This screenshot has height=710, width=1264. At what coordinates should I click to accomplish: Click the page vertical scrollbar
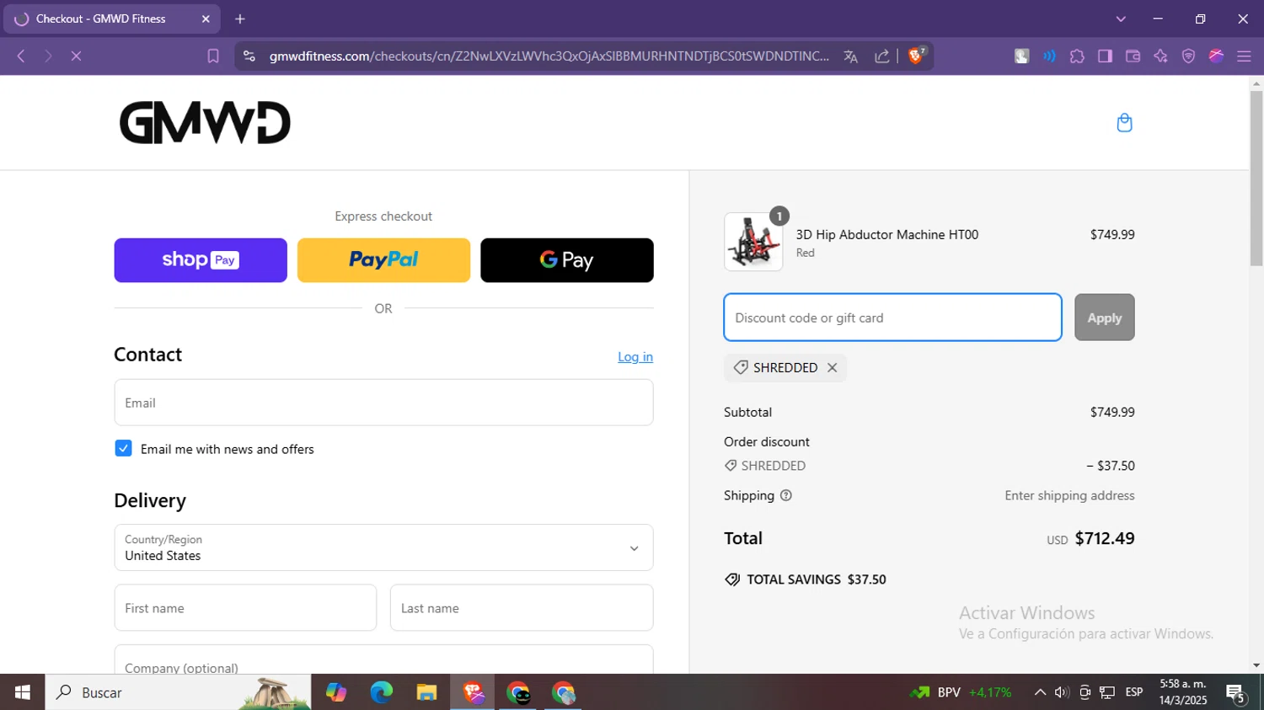(x=1256, y=179)
